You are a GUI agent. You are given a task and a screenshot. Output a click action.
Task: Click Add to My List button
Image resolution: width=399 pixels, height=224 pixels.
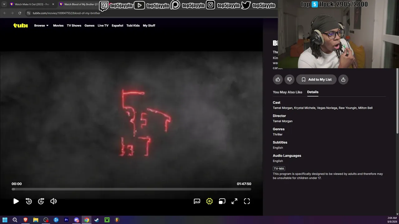pyautogui.click(x=316, y=79)
